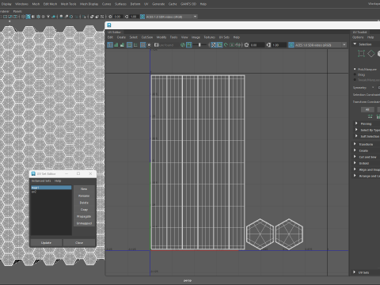This screenshot has height=285, width=380.
Task: Open the GIANTS OD menu
Action: 188,4
